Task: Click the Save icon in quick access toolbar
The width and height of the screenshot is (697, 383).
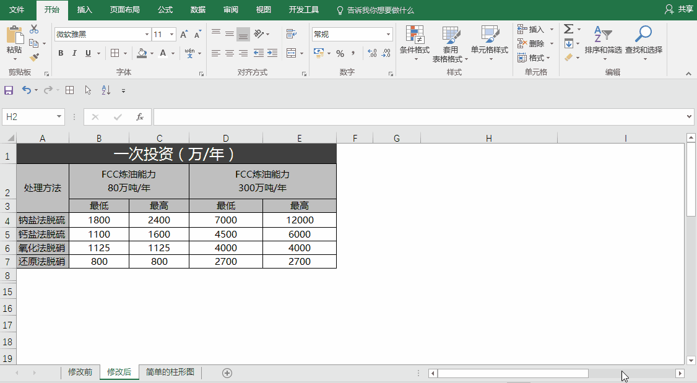Action: pos(9,90)
